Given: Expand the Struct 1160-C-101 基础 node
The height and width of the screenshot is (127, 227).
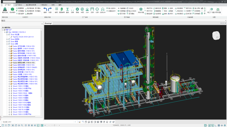Looking at the screenshot, I should click(x=9, y=86).
